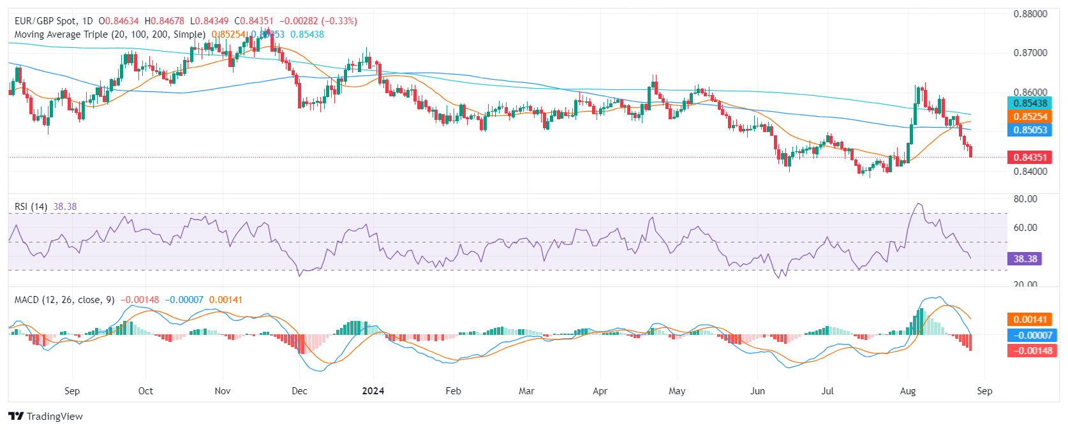
Task: Click the blue MACD tag -0.00007
Action: point(1032,336)
